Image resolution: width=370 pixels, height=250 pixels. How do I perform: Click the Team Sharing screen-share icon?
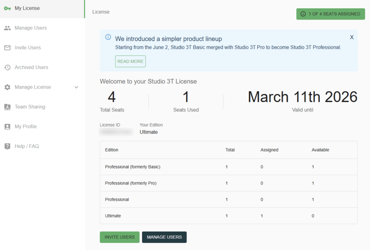coord(7,107)
